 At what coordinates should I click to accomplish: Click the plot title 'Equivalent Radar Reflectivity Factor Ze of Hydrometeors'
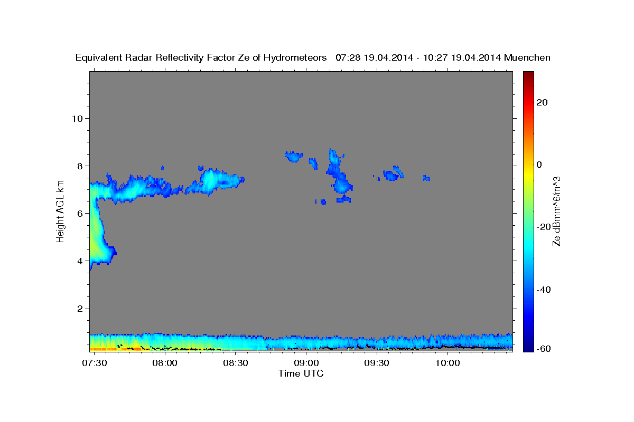201,58
